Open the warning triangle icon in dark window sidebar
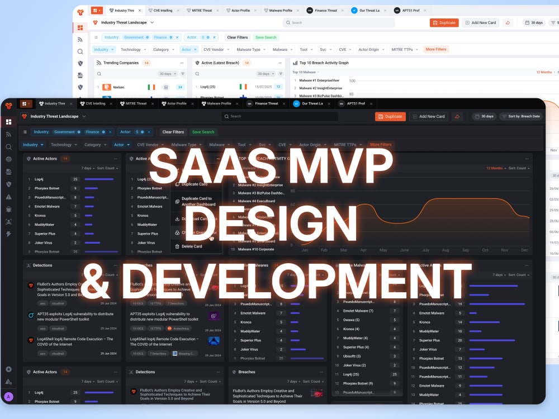559x419 pixels. [x=9, y=197]
